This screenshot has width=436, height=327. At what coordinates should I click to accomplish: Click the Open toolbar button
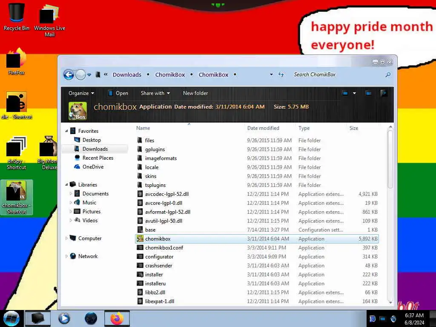(118, 93)
